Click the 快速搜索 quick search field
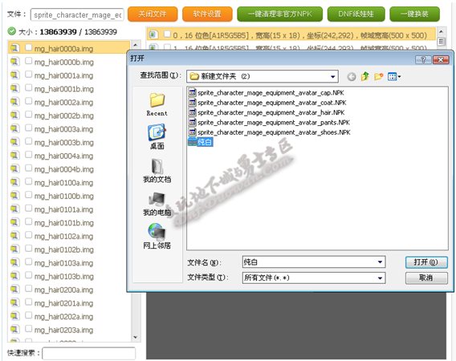 88,354
